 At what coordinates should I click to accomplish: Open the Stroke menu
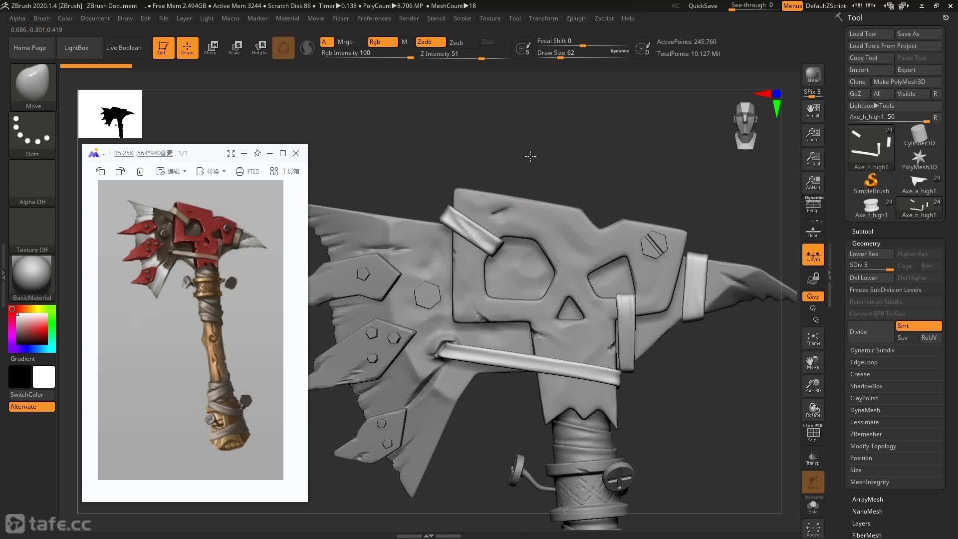(462, 18)
